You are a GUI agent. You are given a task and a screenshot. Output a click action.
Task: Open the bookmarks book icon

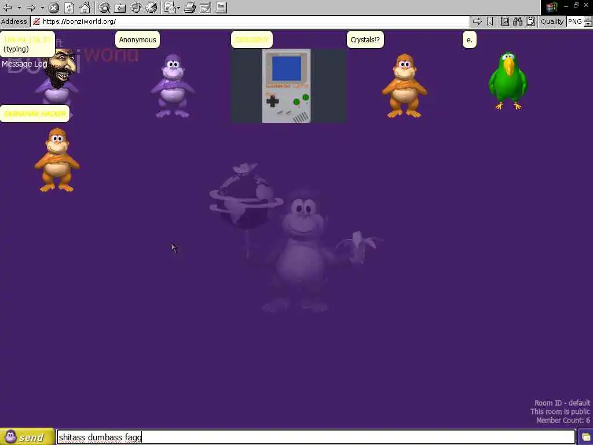505,21
